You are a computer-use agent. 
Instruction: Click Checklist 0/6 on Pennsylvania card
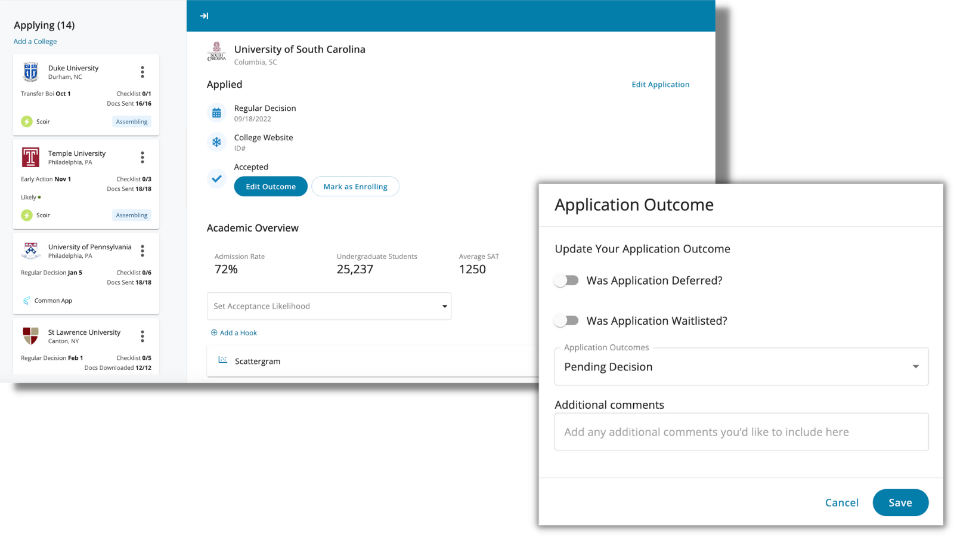coord(134,273)
